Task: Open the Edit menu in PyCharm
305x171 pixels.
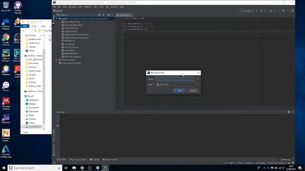Action: 59,7
